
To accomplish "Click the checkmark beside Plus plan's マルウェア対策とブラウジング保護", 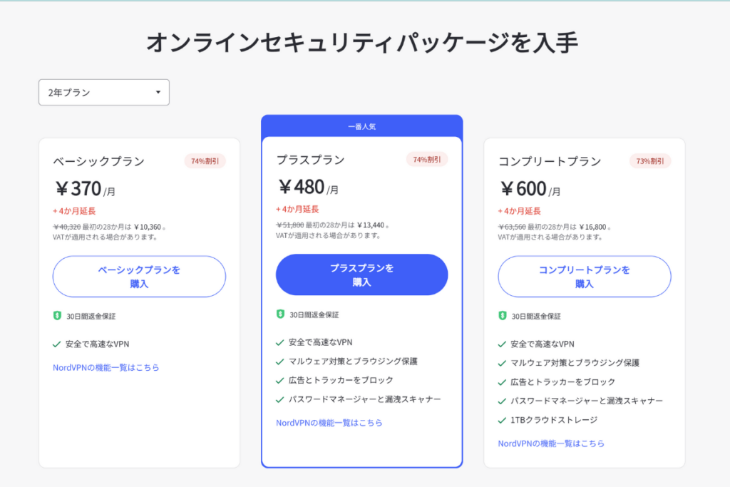I will (x=280, y=362).
